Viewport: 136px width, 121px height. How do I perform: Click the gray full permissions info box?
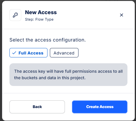68,74
